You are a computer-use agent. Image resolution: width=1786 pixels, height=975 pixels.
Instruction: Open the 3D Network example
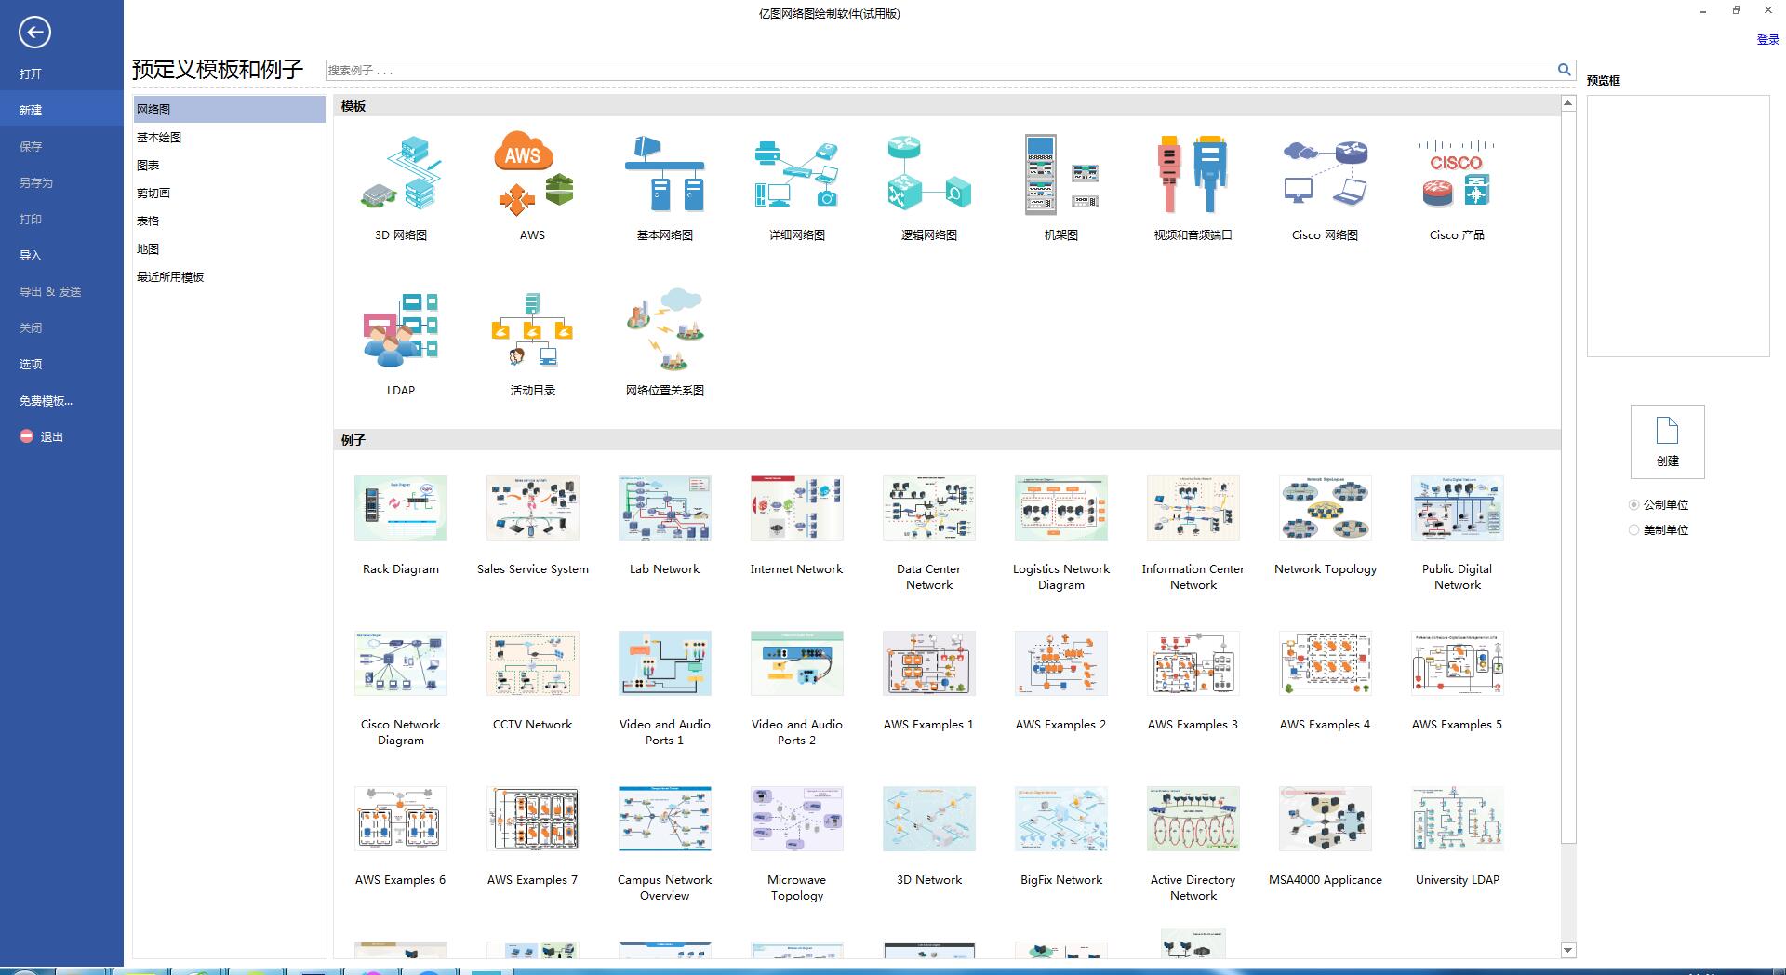coord(929,819)
